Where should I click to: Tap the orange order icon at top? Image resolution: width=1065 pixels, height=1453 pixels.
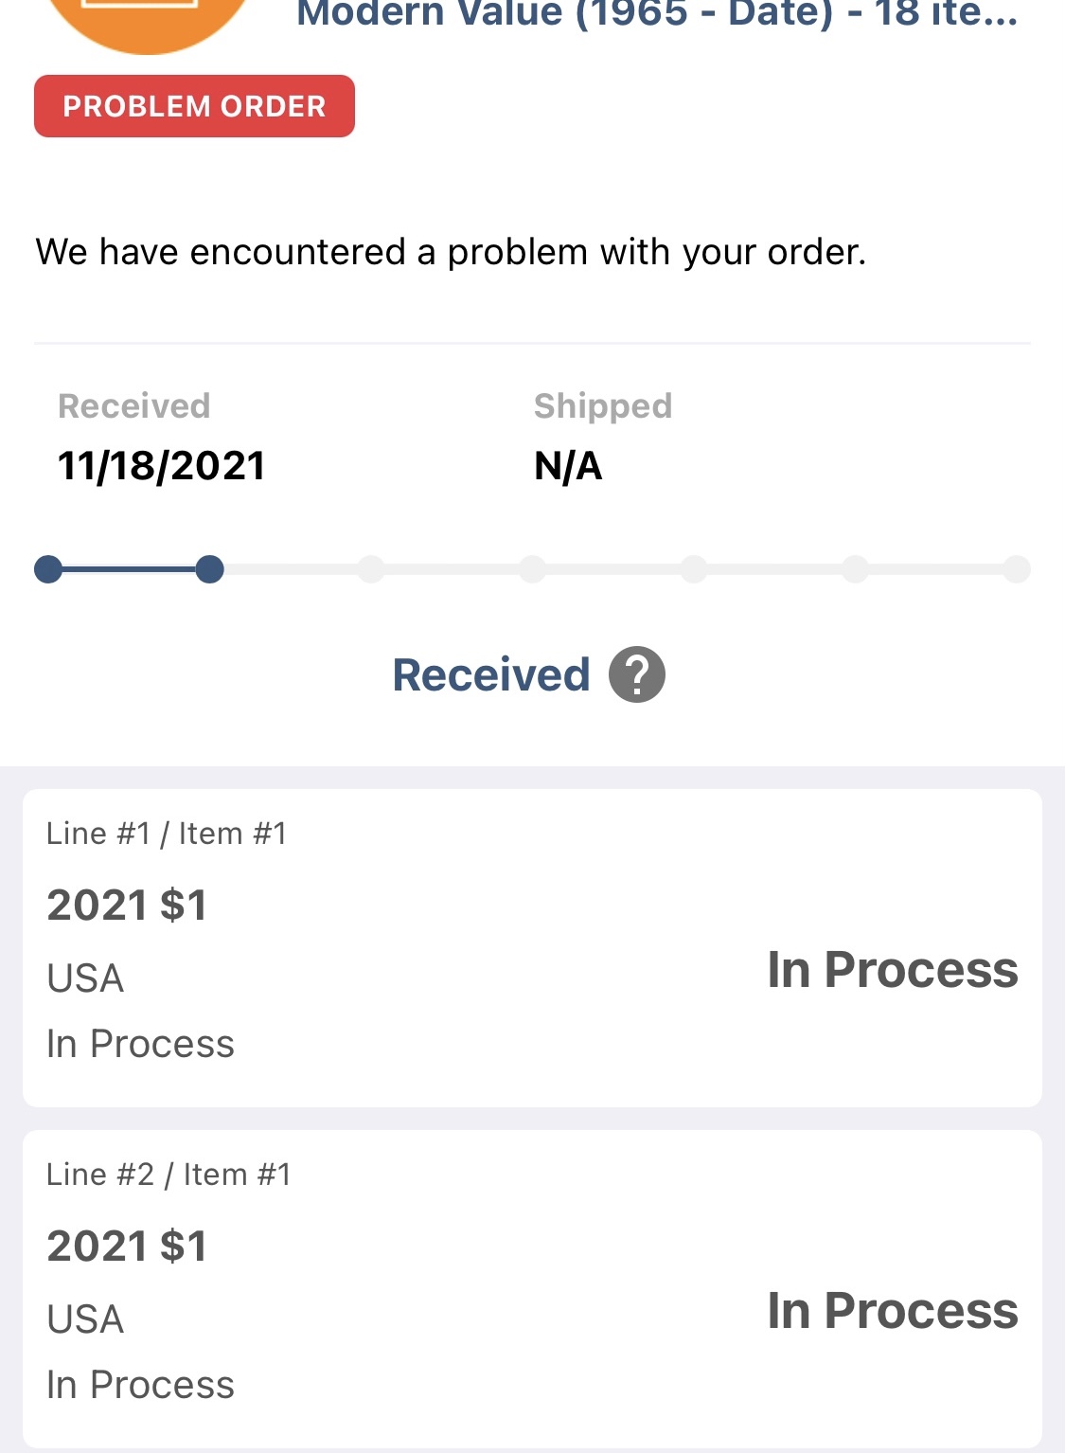(147, 19)
